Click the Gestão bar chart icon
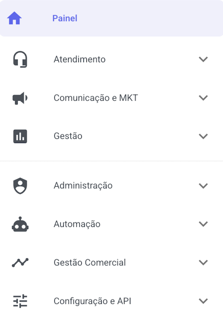Viewport: 223px width, 312px height. coord(20,136)
